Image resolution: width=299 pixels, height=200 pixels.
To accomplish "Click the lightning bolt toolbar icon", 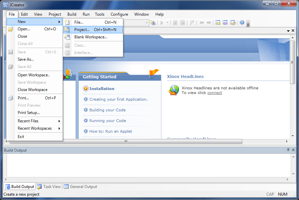I will (192, 23).
